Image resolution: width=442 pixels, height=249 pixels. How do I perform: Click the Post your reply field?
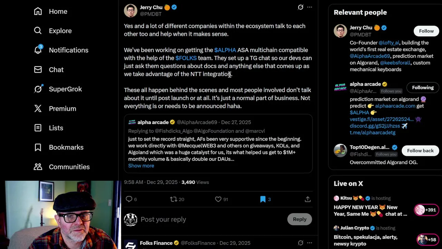(207, 219)
